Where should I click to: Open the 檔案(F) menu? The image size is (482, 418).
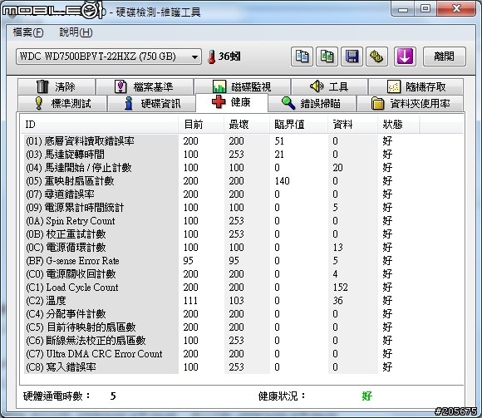pyautogui.click(x=28, y=32)
